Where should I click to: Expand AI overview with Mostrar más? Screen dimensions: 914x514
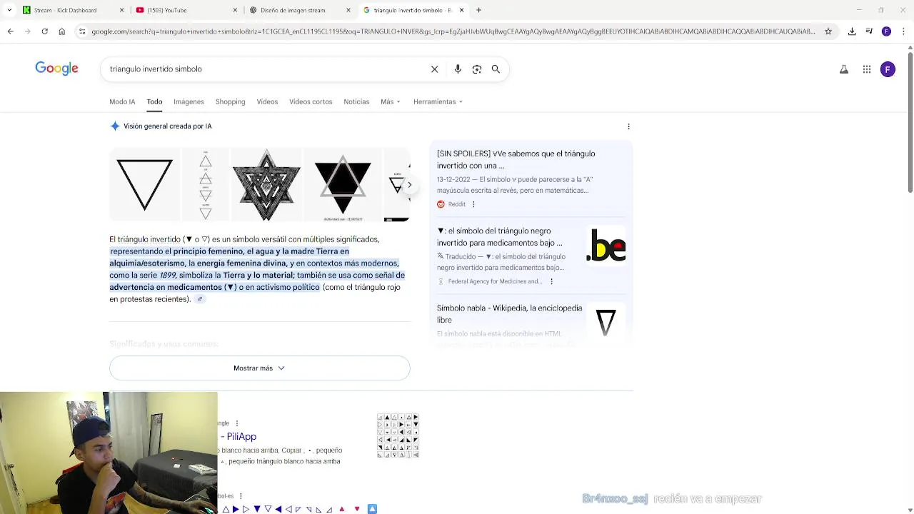(x=260, y=368)
